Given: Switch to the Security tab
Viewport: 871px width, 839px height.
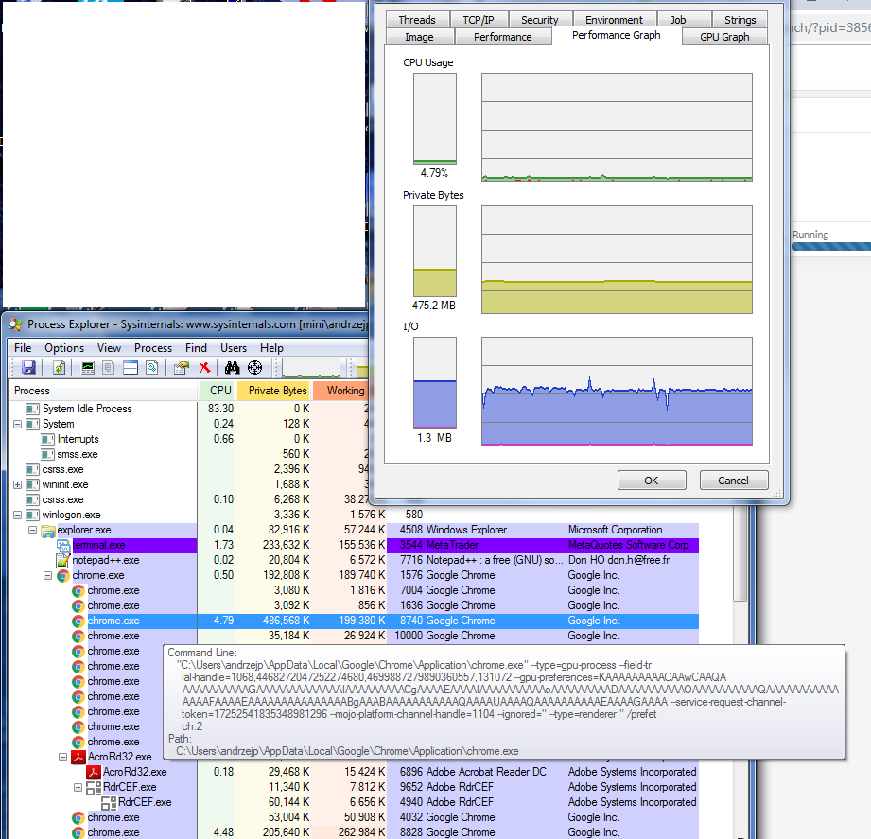Looking at the screenshot, I should (x=539, y=20).
